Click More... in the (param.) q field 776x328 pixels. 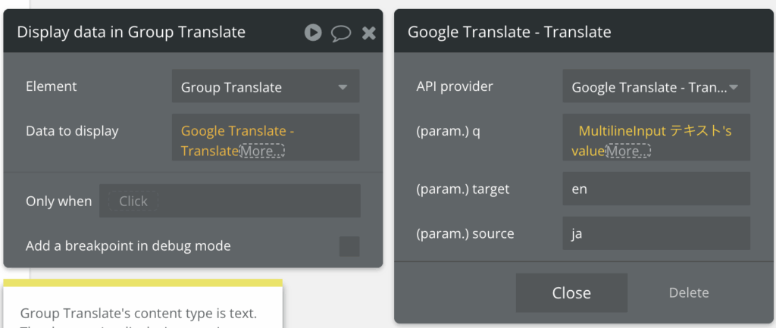click(628, 151)
